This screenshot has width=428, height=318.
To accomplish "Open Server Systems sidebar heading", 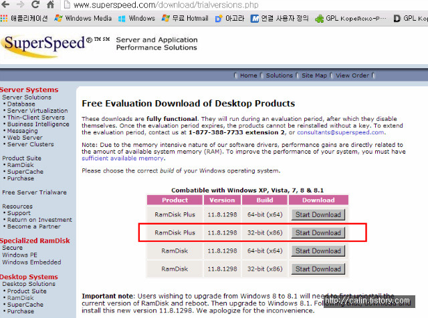I will coord(29,90).
